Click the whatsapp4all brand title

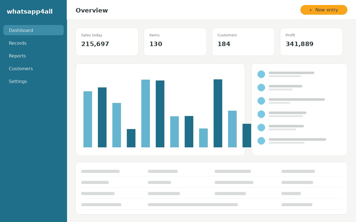click(30, 12)
